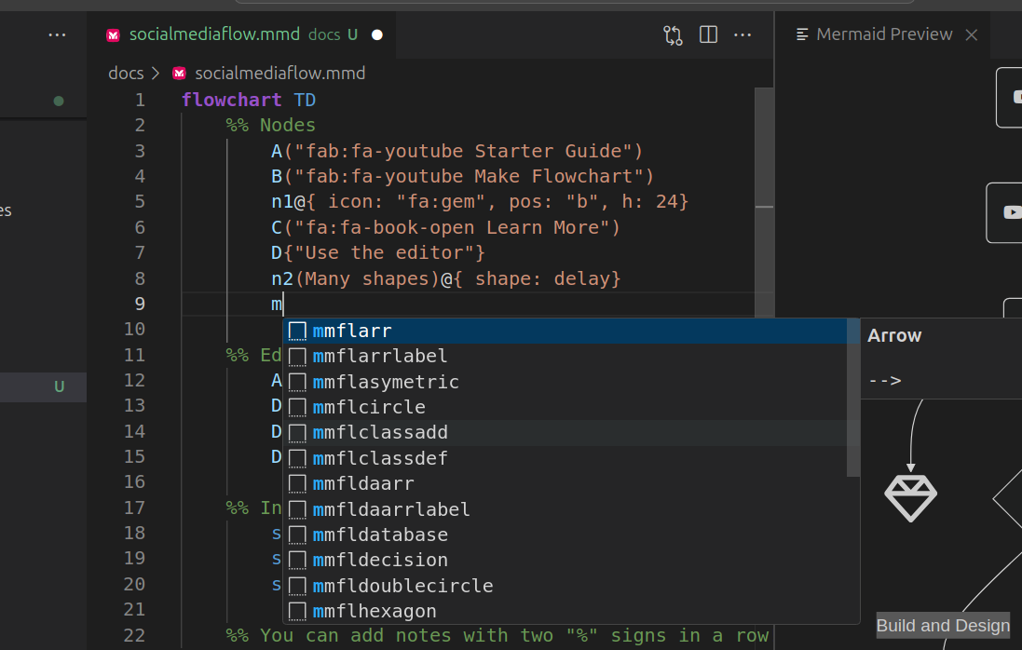The image size is (1022, 650).
Task: Click the Open Changes diff icon
Action: tap(673, 34)
